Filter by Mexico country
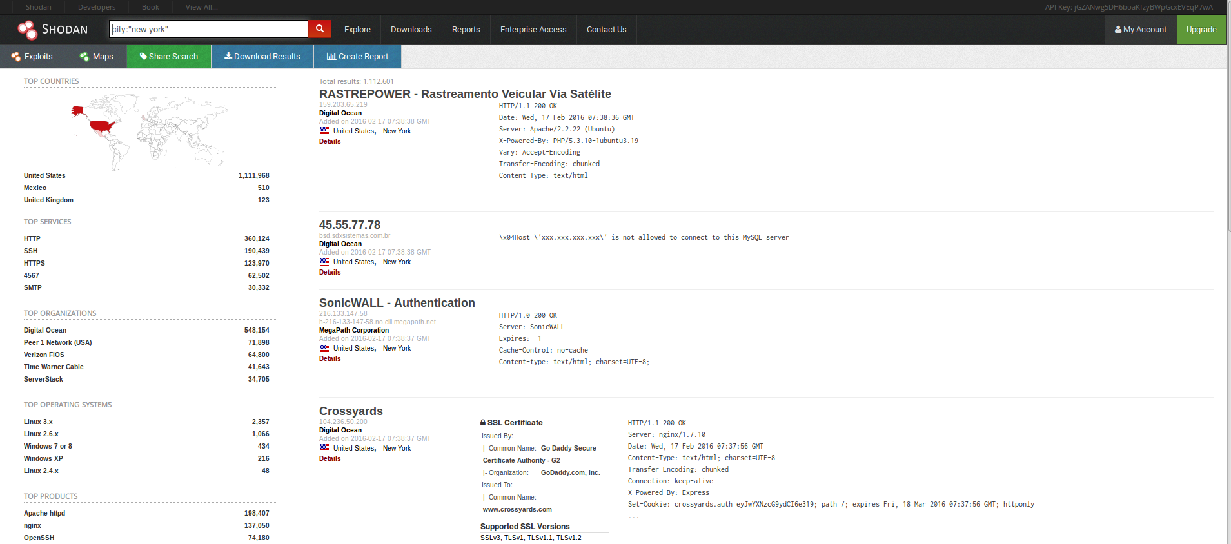 click(35, 188)
